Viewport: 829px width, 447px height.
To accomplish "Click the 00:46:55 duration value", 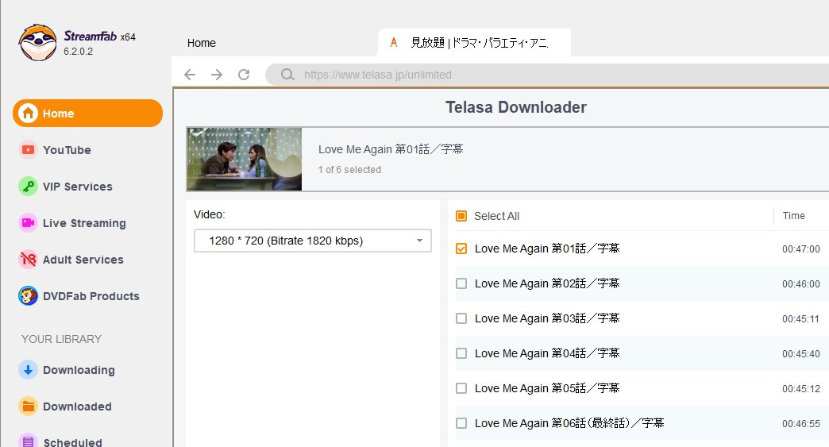I will (x=801, y=423).
